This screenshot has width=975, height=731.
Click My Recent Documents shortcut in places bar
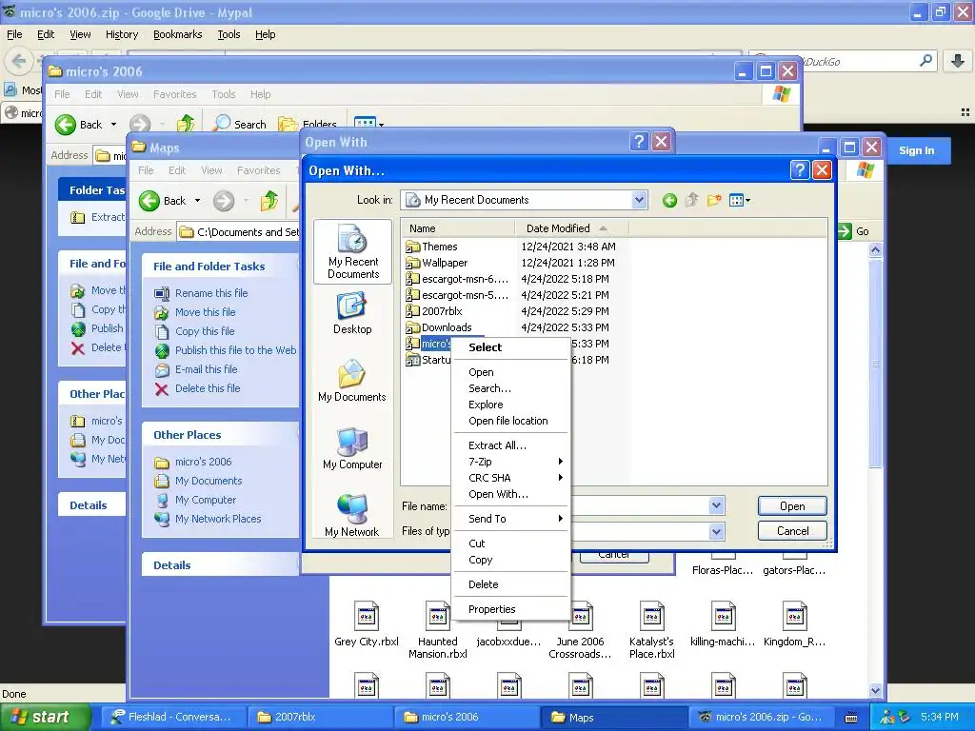coord(352,251)
